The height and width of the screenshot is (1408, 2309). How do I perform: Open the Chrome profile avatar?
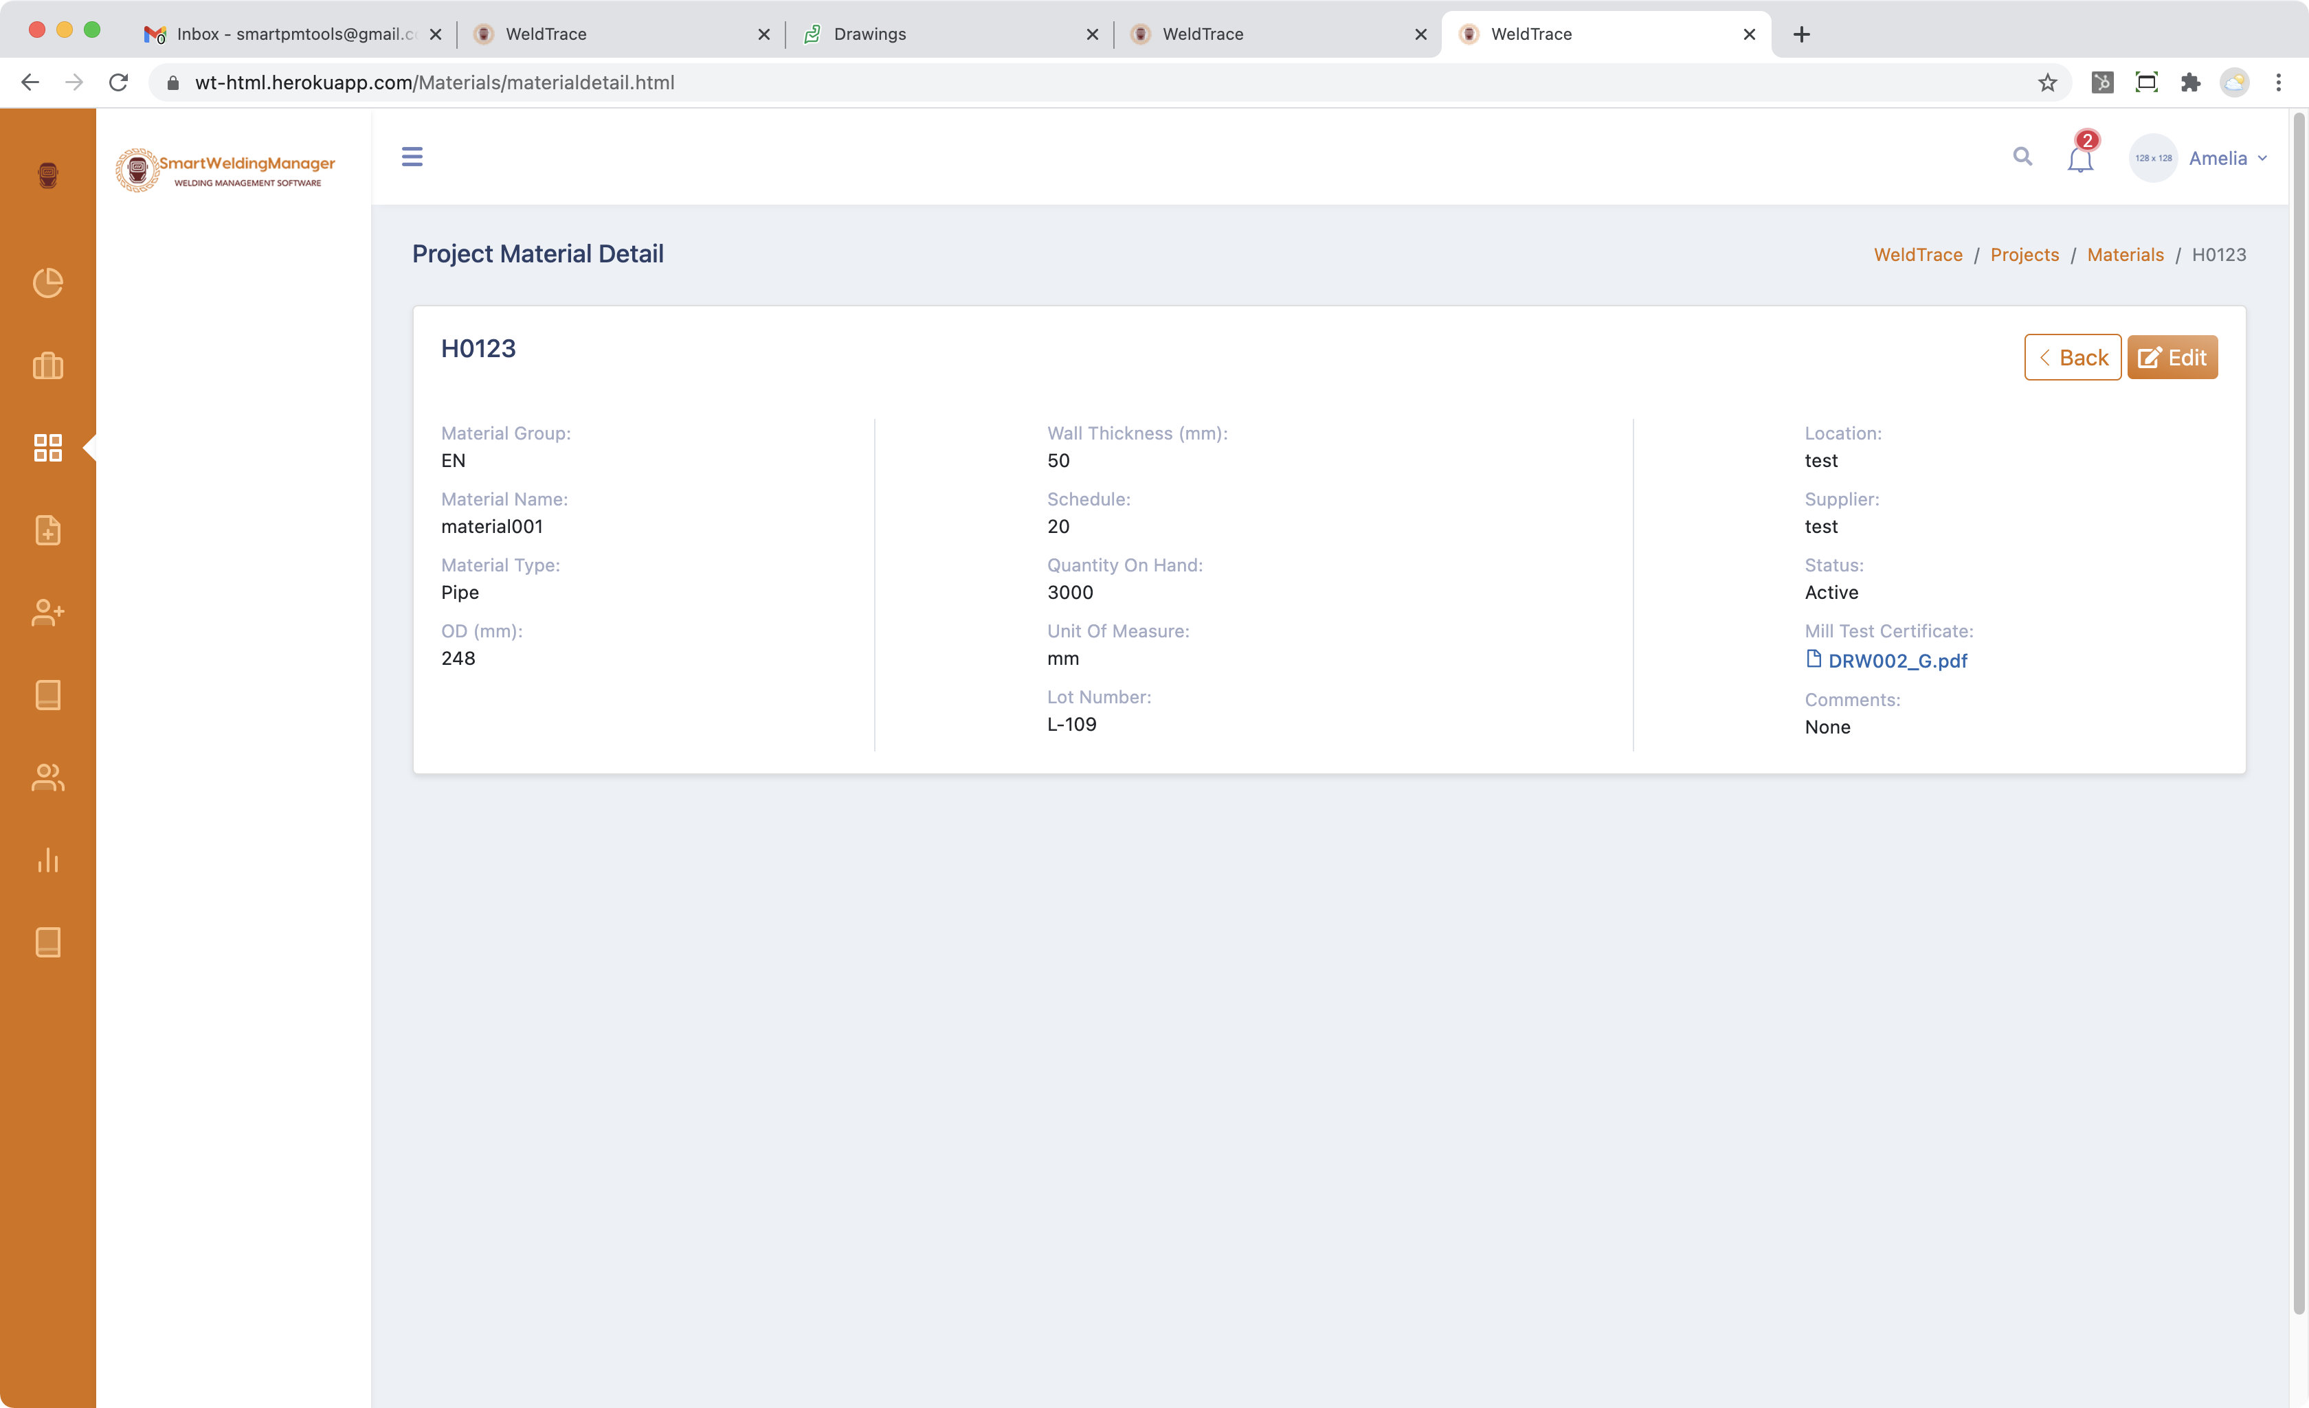coord(2235,82)
